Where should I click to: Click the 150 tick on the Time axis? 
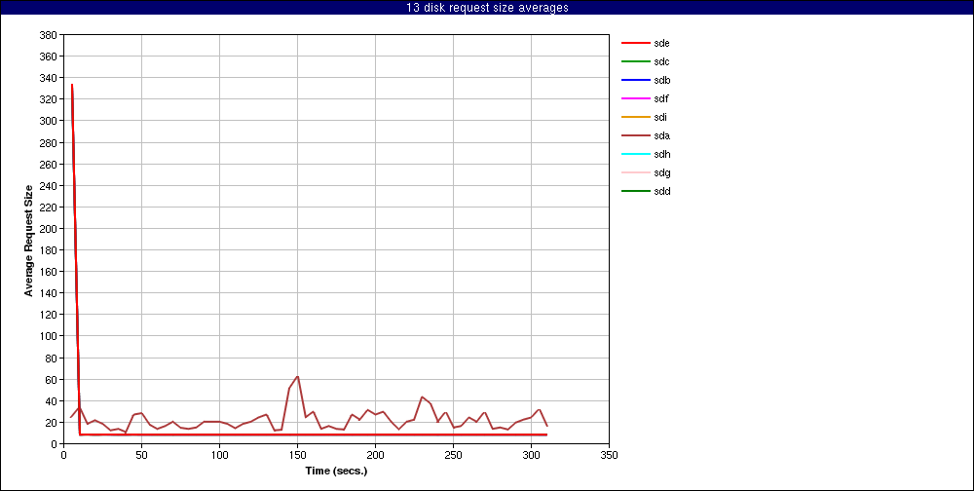[x=297, y=455]
